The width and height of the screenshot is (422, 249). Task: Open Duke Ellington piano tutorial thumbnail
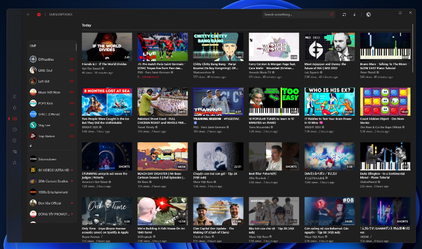coord(385,156)
